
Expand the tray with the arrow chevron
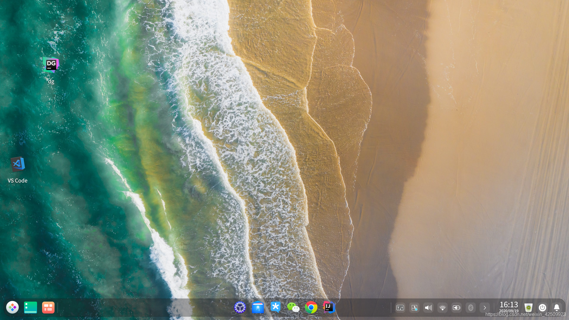485,308
